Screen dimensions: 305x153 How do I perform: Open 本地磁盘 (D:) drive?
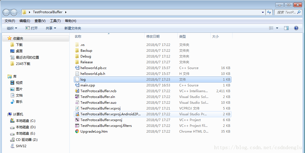[x=26, y=127]
